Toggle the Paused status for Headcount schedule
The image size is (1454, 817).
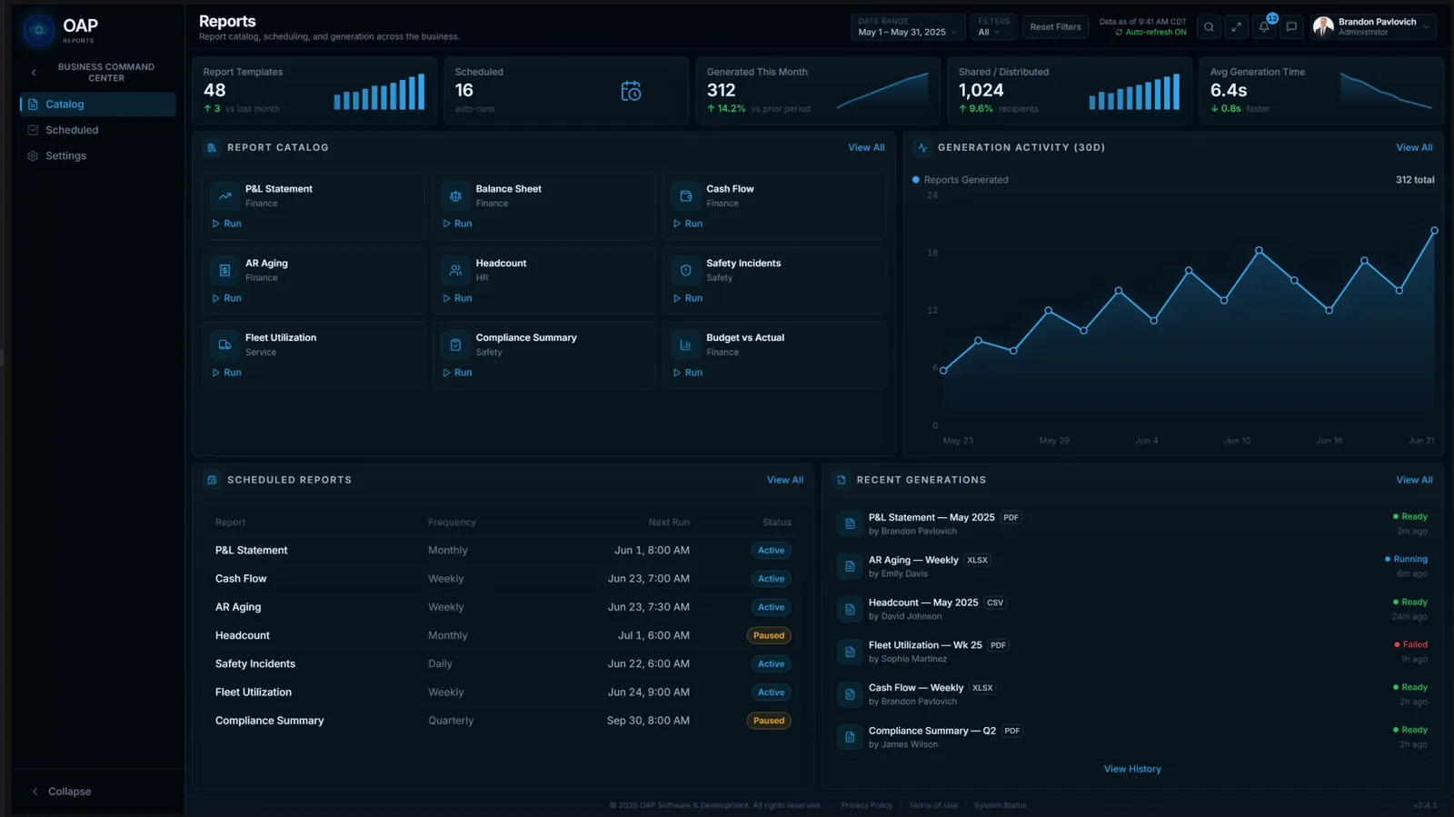click(x=769, y=636)
